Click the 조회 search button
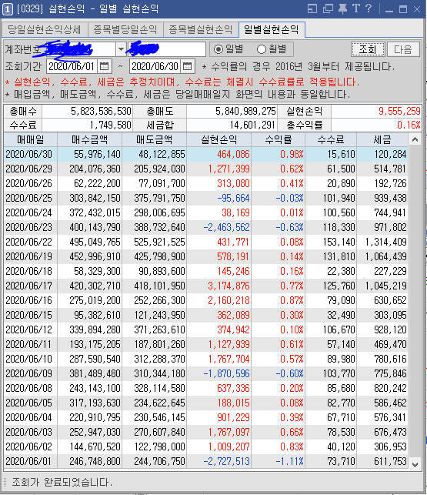Screen dimensions: 427x495 point(368,49)
